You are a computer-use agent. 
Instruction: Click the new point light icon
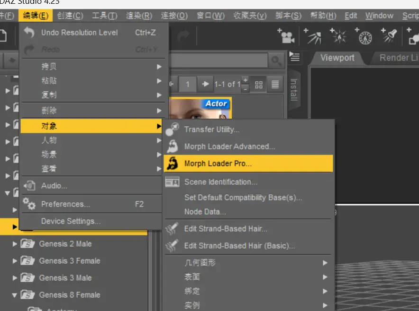(338, 36)
